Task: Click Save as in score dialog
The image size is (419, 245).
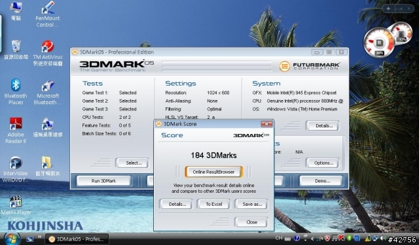Action: (x=252, y=204)
